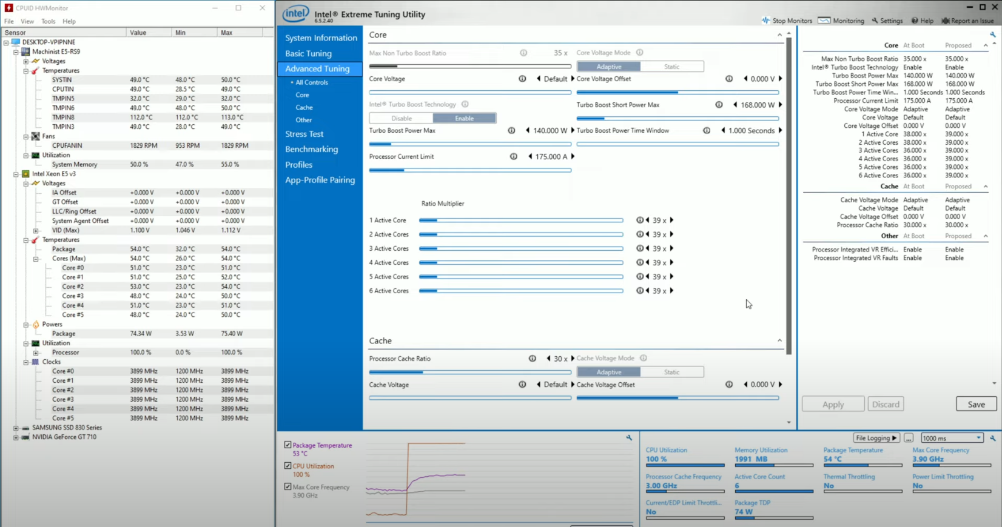This screenshot has width=1002, height=527.
Task: Click the Help icon in Intel XTU
Action: [915, 21]
